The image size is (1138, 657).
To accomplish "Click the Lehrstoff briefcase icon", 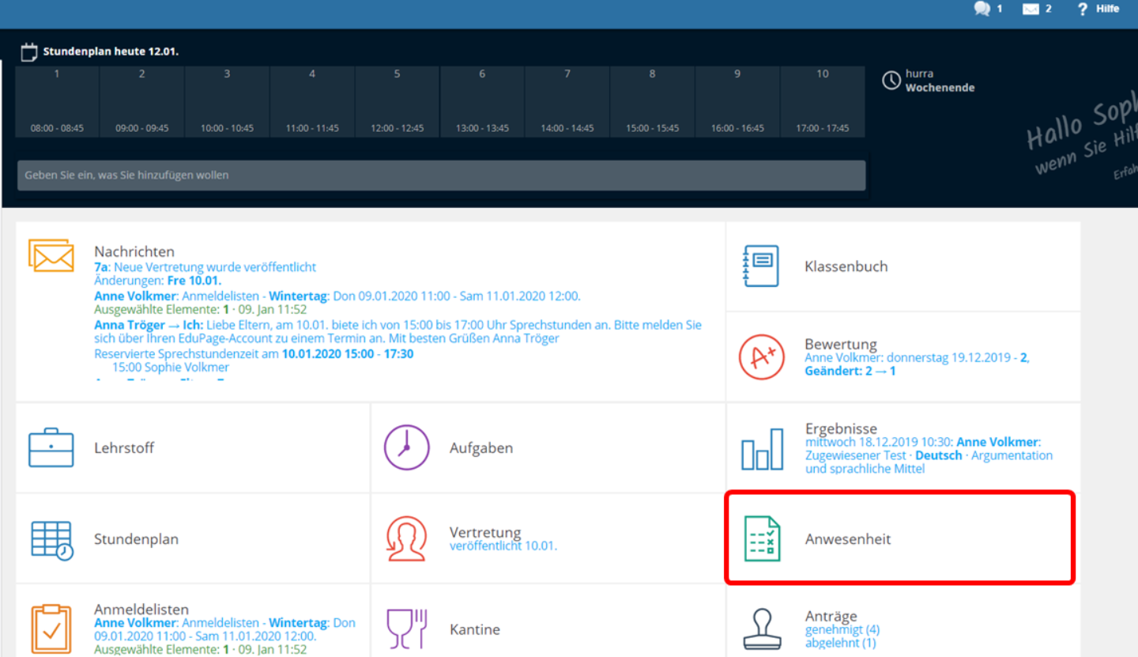I will 51,447.
